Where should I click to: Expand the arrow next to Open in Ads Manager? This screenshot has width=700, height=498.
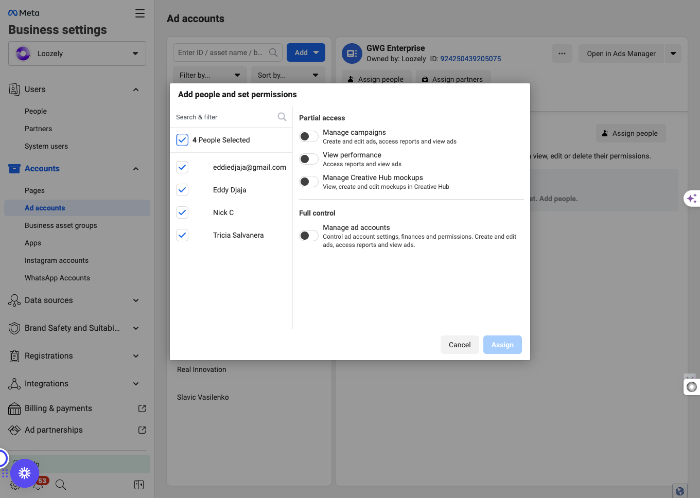(x=673, y=54)
